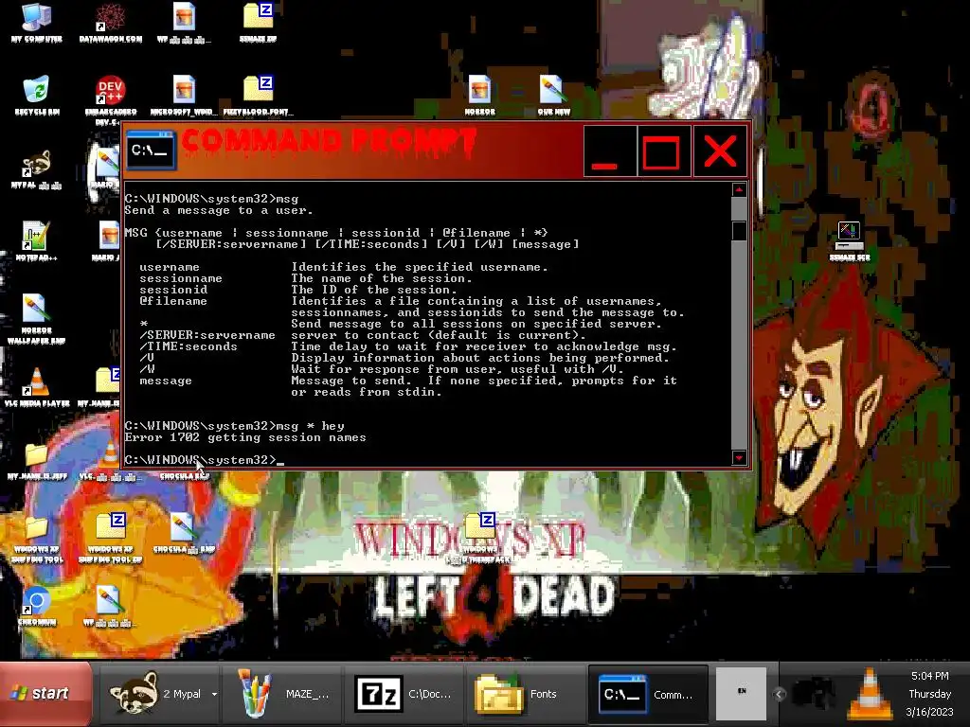Open the Fuzzyblood Font ZIP icon
Viewport: 970px width, 727px height.
point(258,95)
